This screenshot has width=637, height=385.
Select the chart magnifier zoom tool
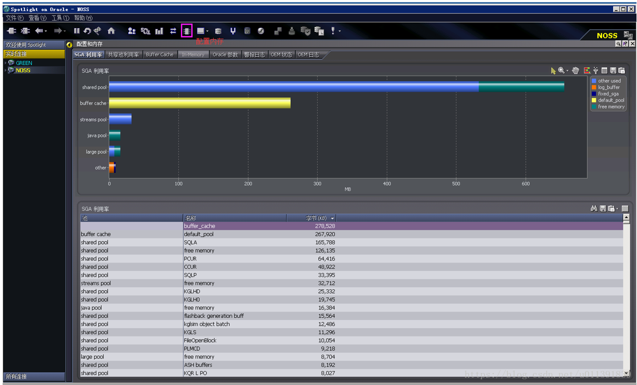click(561, 70)
